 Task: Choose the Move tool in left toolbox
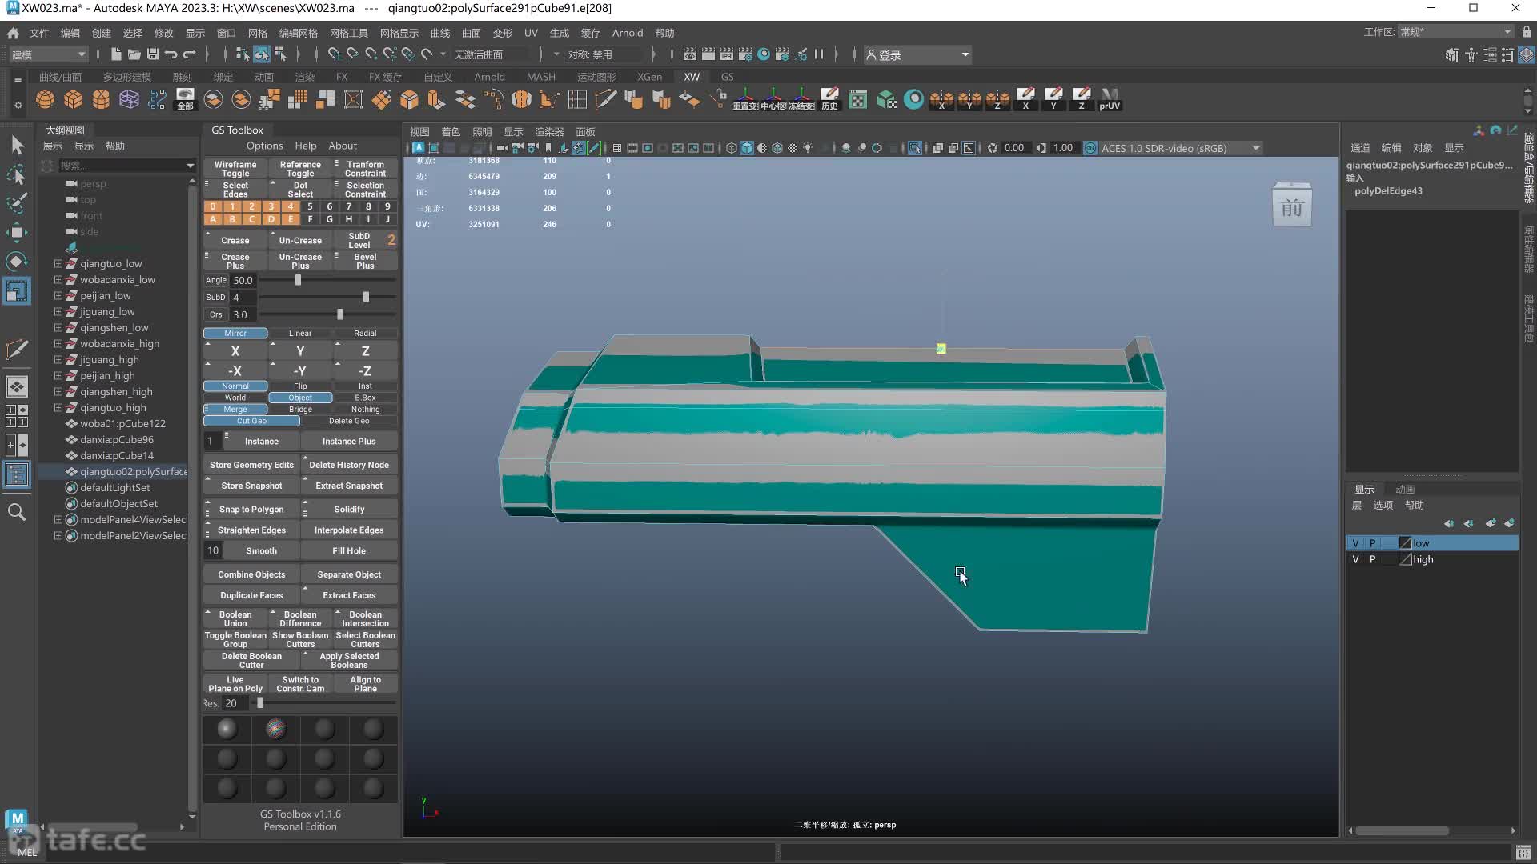point(17,233)
